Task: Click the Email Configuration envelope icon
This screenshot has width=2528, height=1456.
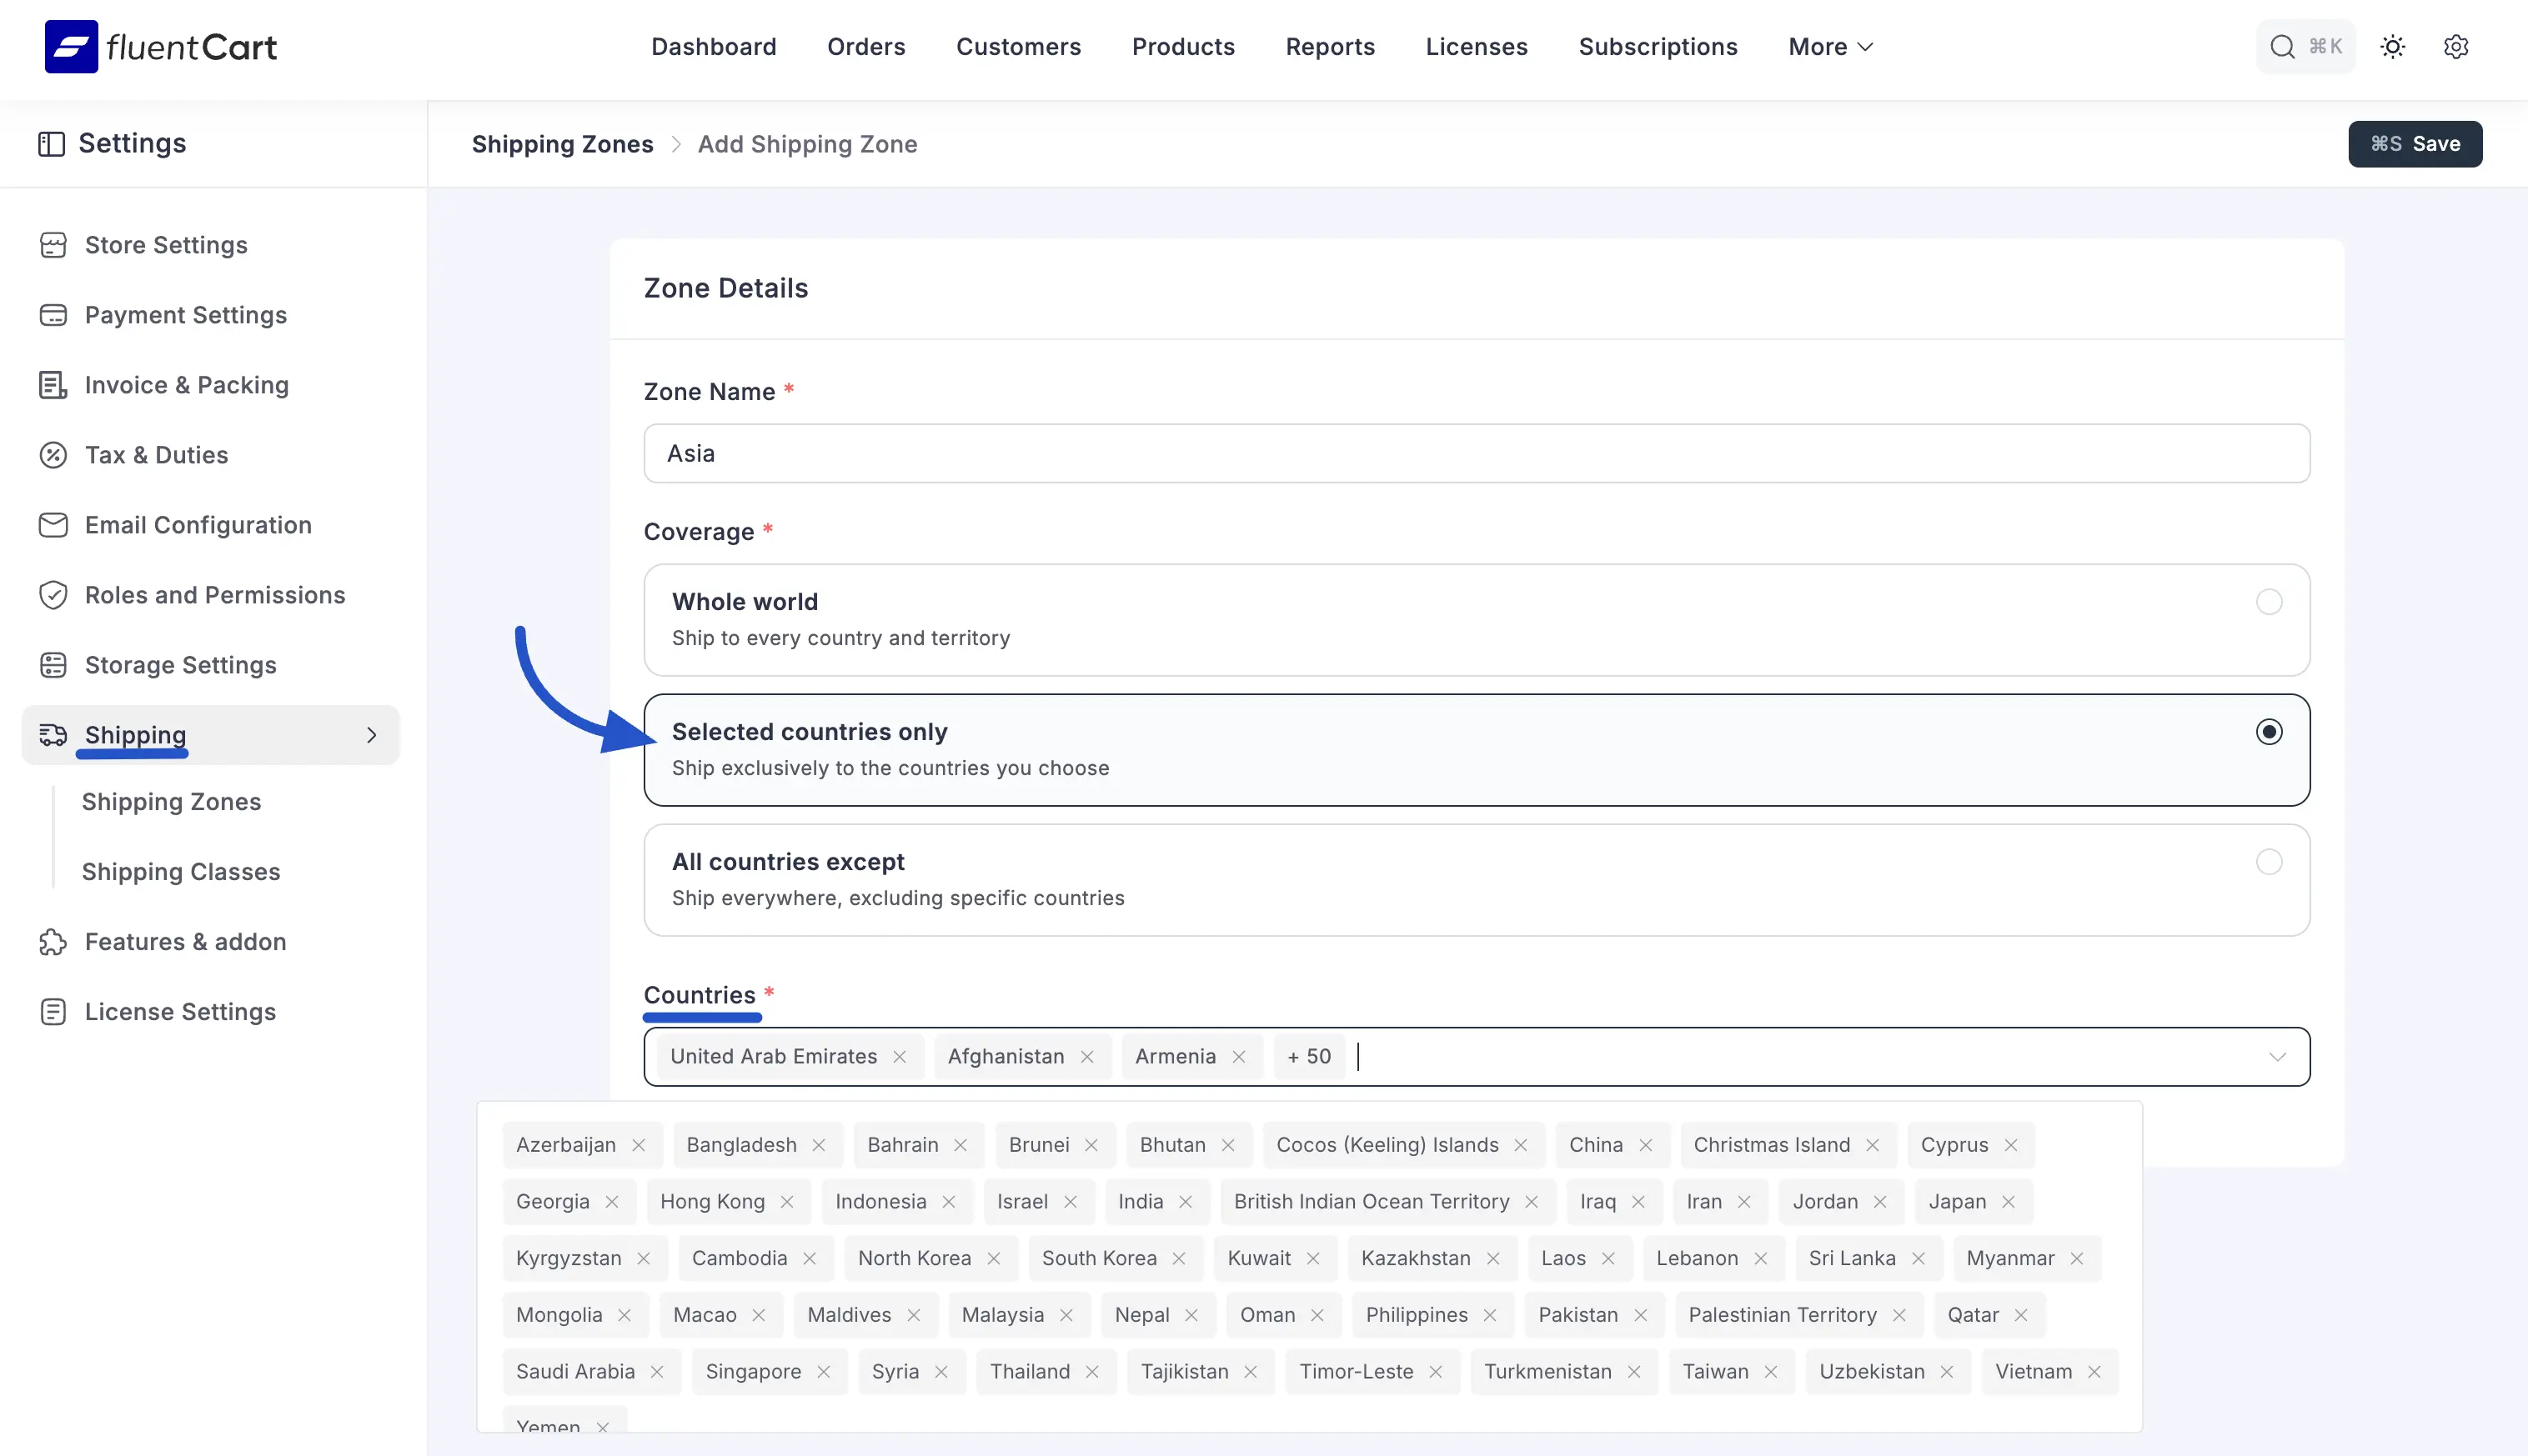Action: (x=53, y=525)
